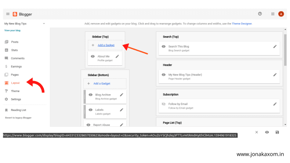Image resolution: width=290 pixels, height=163 pixels.
Task: Grab the Blog Archive drag handle
Action: tap(85, 97)
